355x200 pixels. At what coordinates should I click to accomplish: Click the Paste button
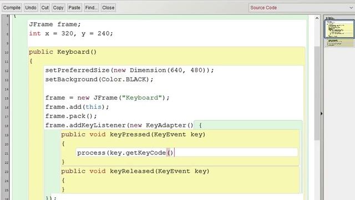(x=74, y=8)
